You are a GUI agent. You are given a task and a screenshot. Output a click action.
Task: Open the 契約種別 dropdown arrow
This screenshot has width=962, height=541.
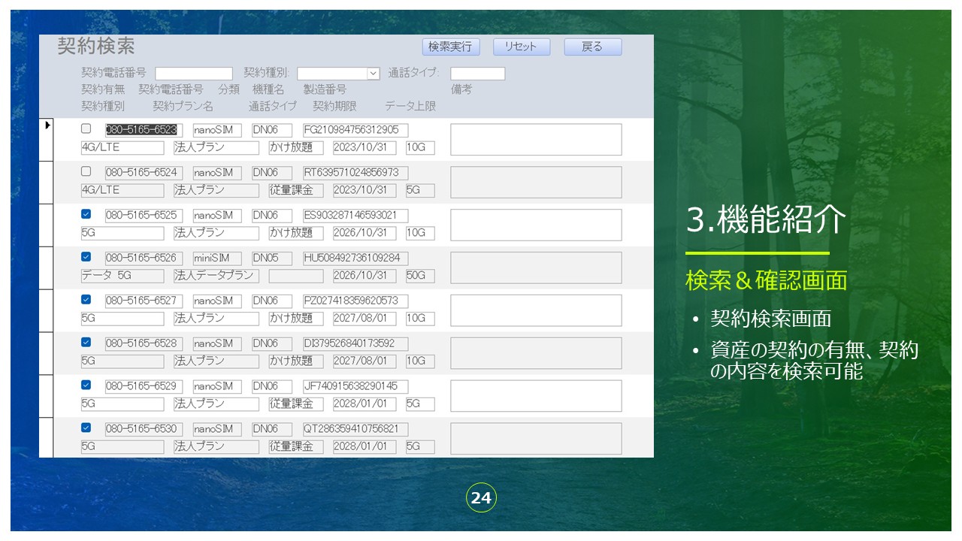click(373, 74)
